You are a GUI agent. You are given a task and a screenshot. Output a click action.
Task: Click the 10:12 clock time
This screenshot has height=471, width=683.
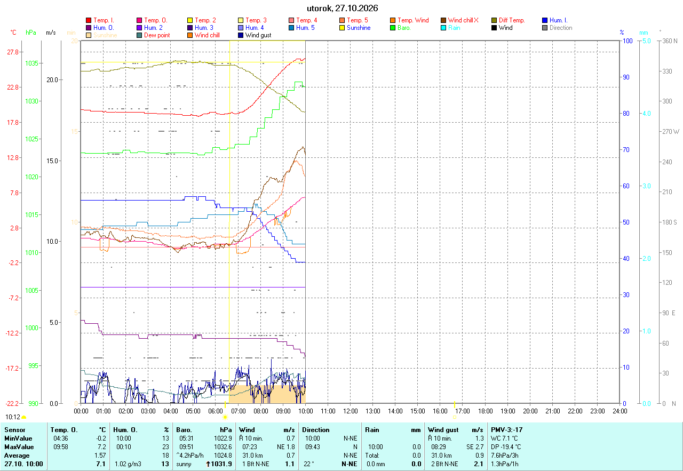coord(13,417)
